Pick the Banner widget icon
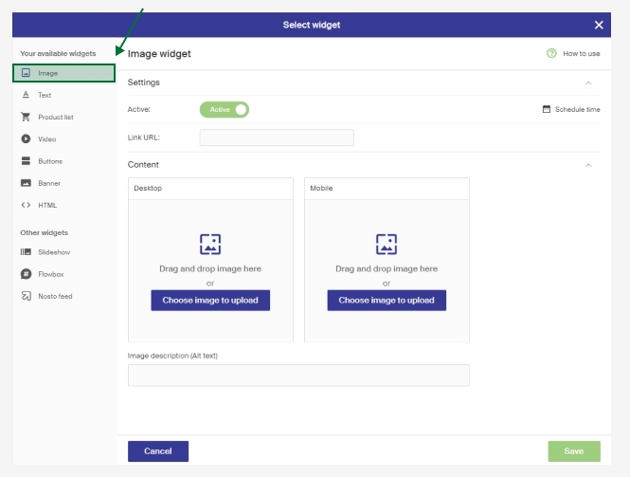This screenshot has width=630, height=477. click(27, 183)
